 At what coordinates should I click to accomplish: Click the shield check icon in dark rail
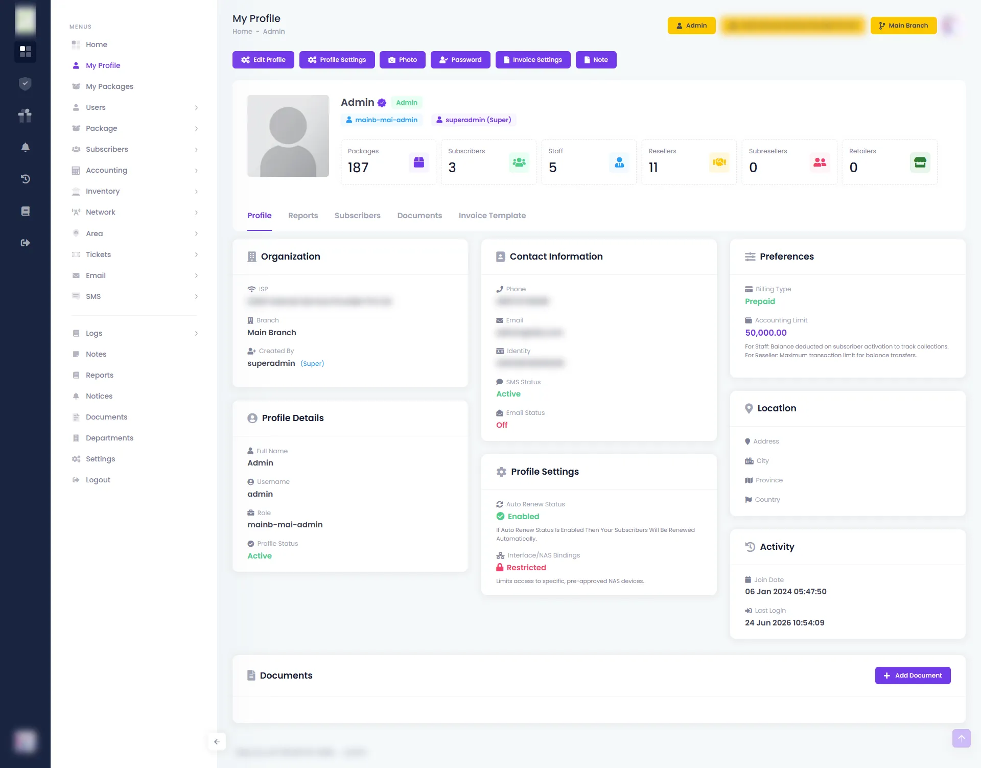pyautogui.click(x=25, y=84)
